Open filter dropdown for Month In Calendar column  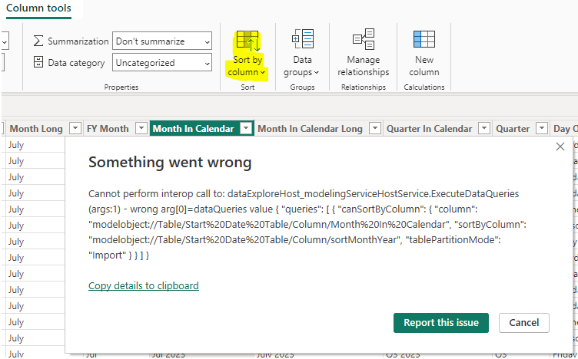(246, 128)
